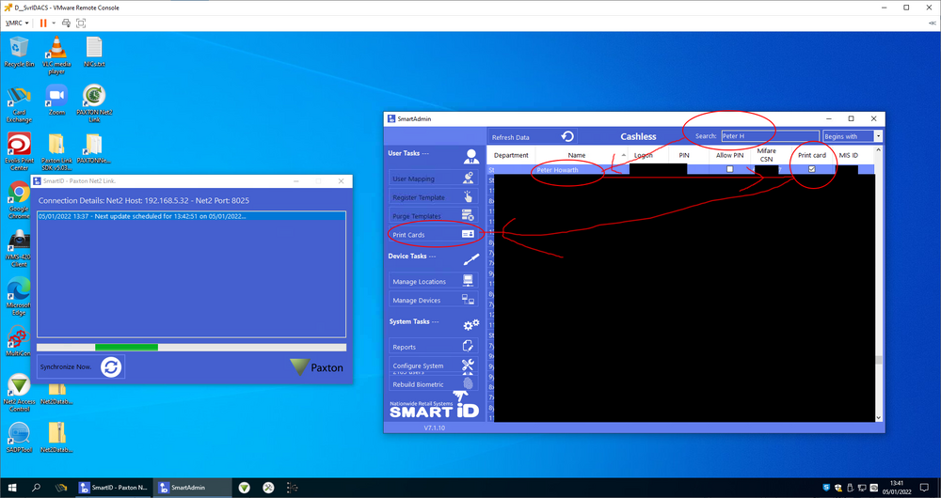
Task: Click VMRC fullscreen icon in toolbar
Action: [81, 23]
